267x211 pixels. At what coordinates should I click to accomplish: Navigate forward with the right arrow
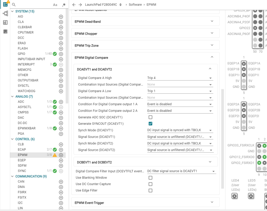[80, 5]
